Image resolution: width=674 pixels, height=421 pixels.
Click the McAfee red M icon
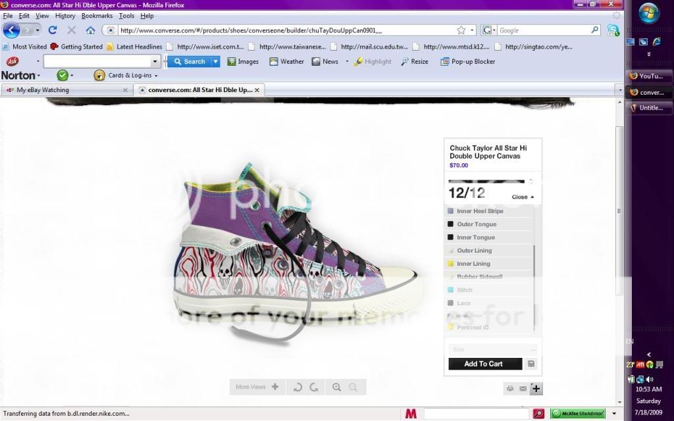click(x=411, y=413)
